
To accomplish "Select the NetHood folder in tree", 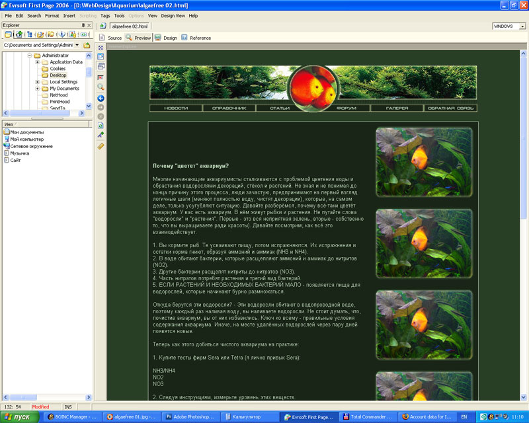I will [x=59, y=95].
